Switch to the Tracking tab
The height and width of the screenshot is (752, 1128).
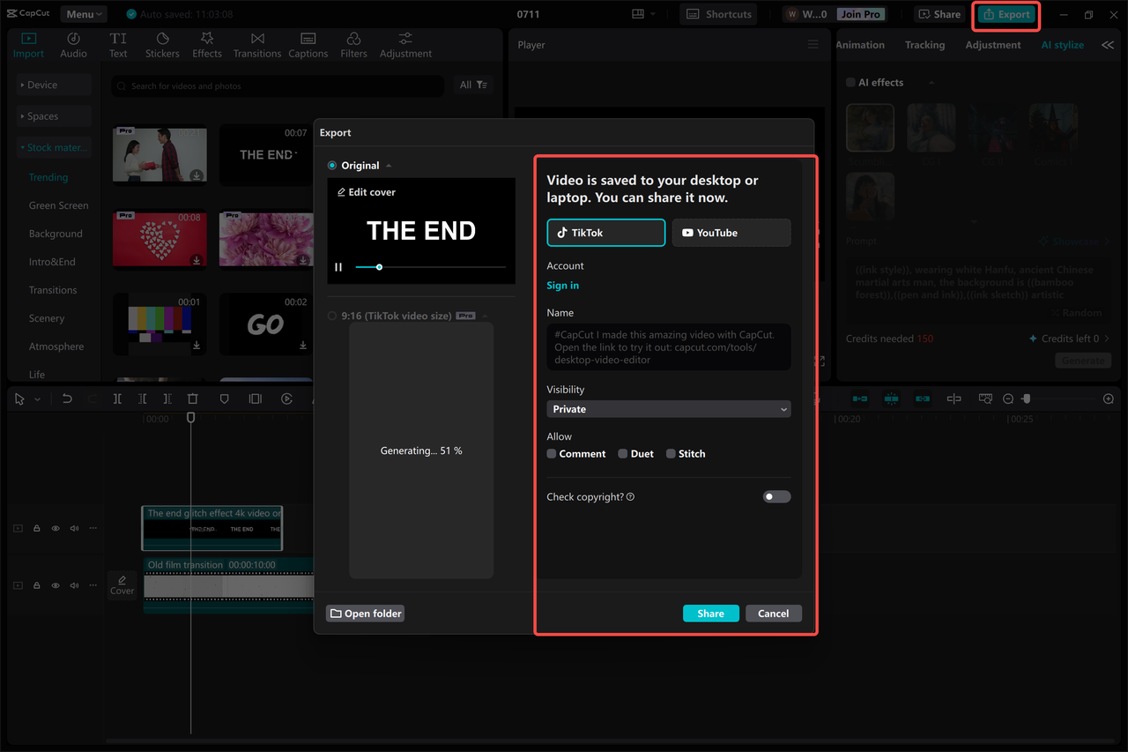click(x=924, y=44)
